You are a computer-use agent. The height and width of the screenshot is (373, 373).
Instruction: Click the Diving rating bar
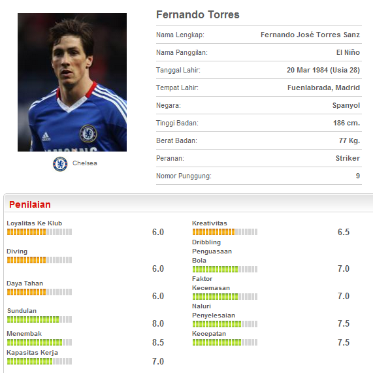(39, 260)
